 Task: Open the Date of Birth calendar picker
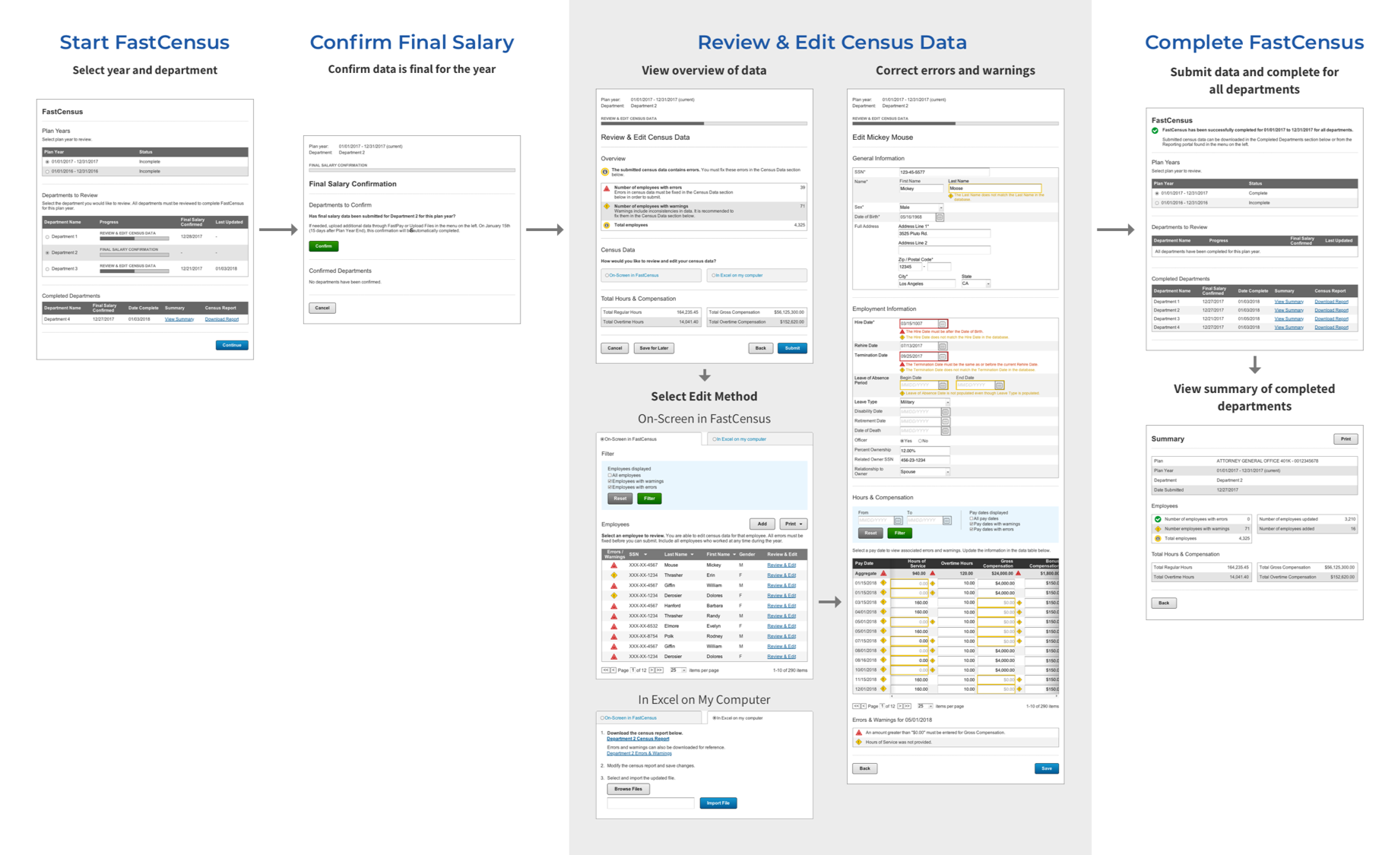click(x=940, y=217)
